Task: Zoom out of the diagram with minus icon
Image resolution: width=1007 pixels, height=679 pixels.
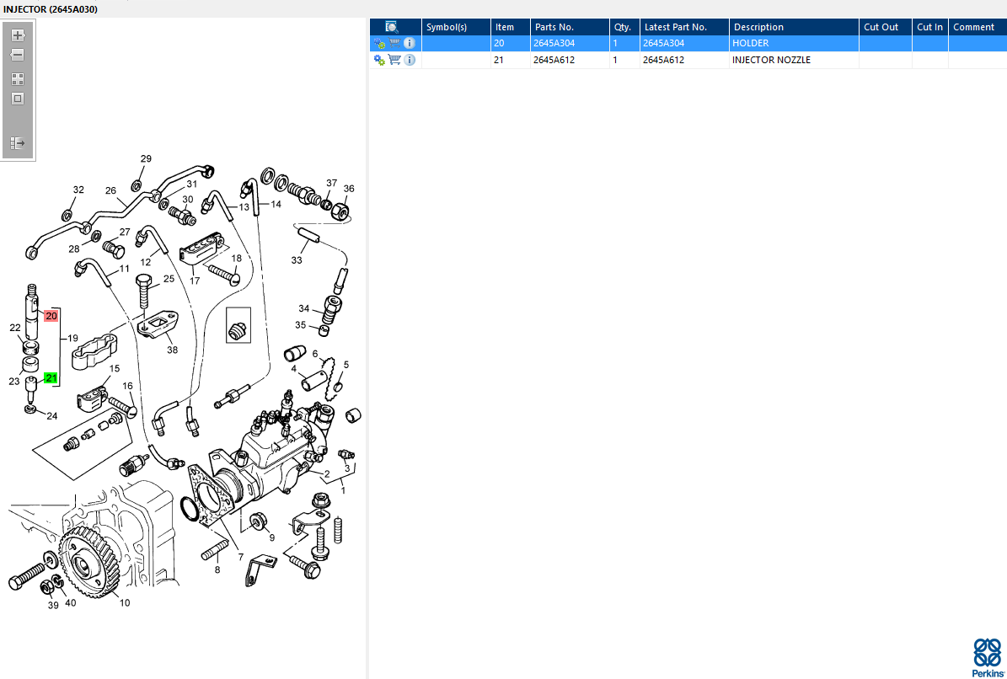Action: [18, 56]
